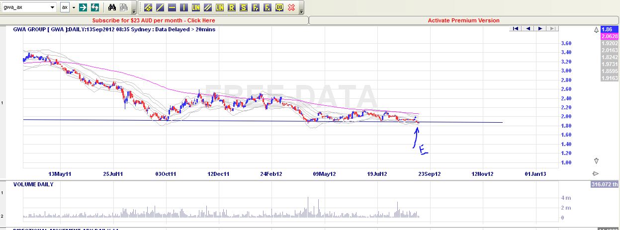The image size is (620, 230).
Task: Jump to latest data with skip-forward button
Action: point(551,28)
